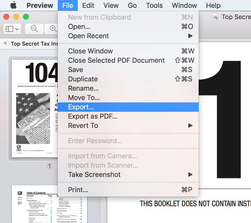
Task: Open the View menu
Action: (111, 5)
